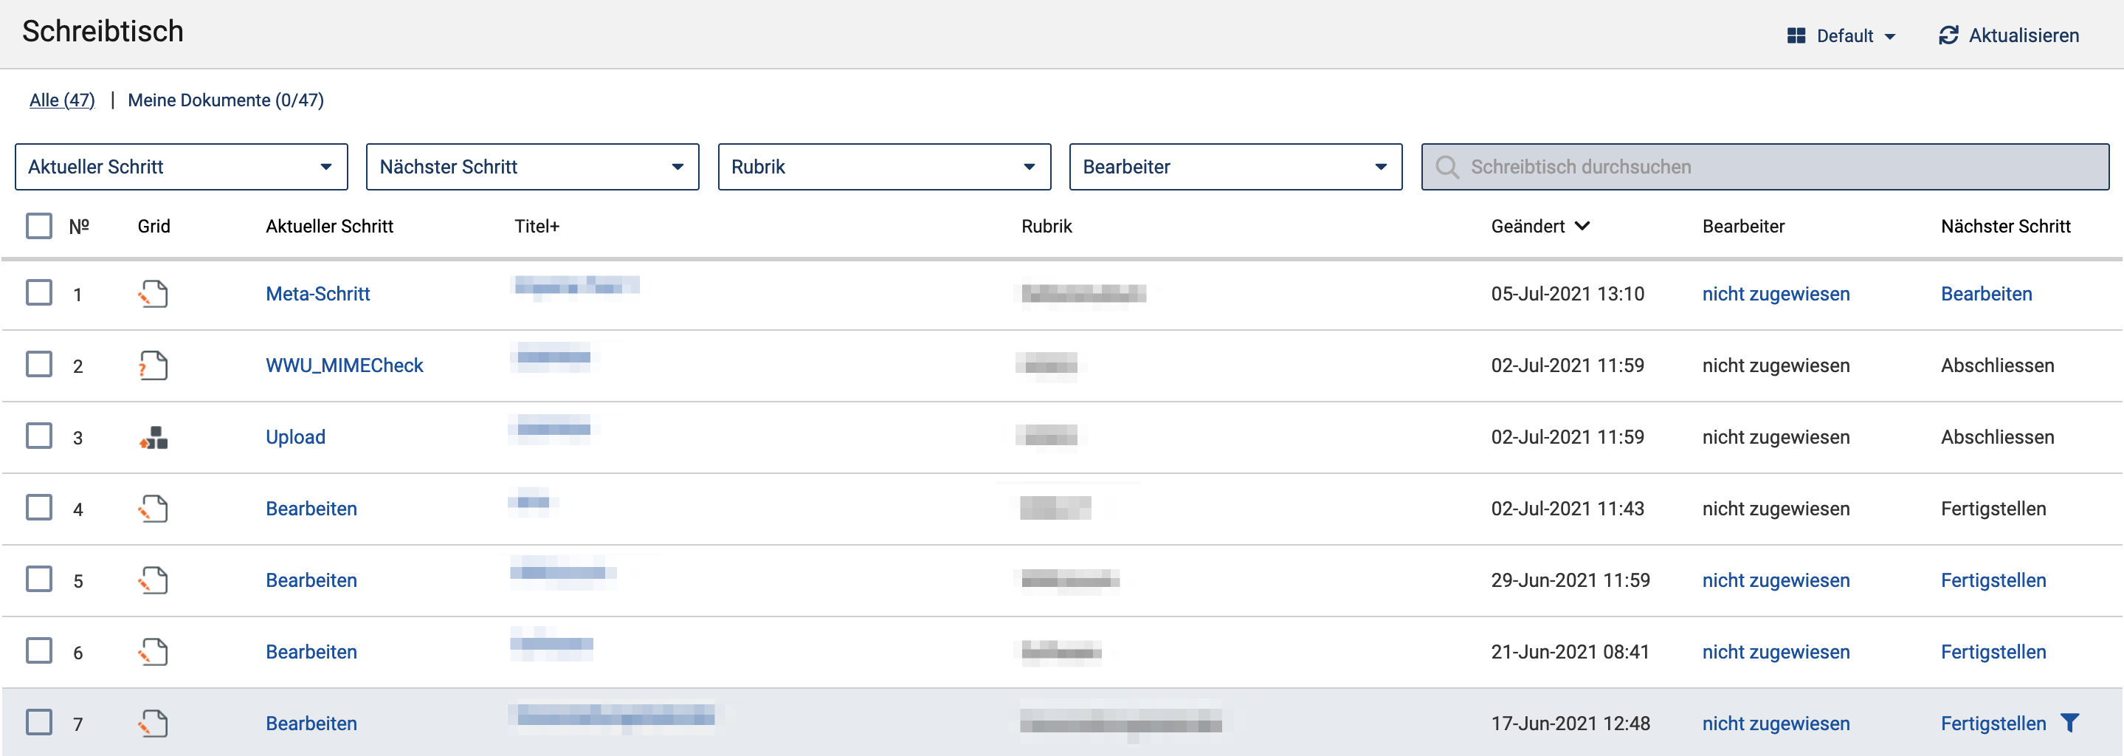Open the Bearbeiter filter dropdown
The height and width of the screenshot is (756, 2124).
pyautogui.click(x=1235, y=167)
